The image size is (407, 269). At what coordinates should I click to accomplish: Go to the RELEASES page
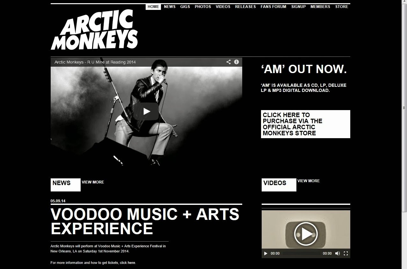click(x=245, y=7)
